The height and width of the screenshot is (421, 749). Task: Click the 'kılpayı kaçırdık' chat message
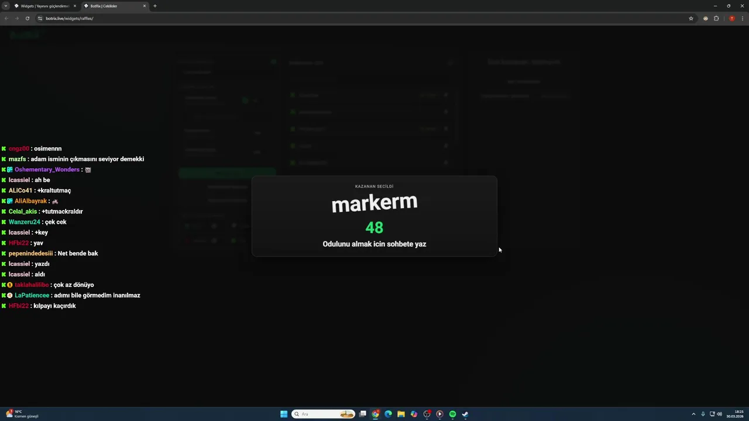(x=54, y=306)
